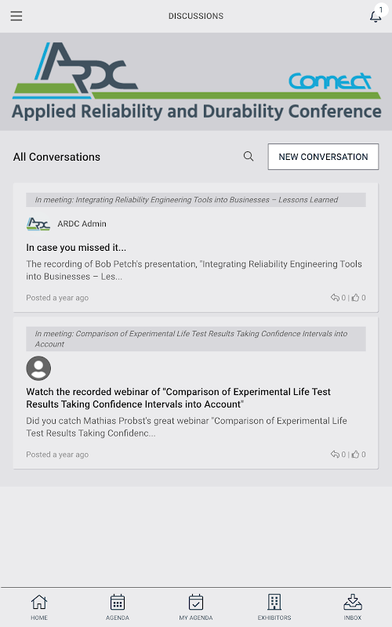Open meeting tag Comparison of Experimental Life Test

(x=196, y=339)
